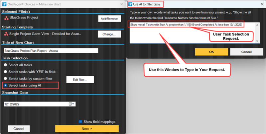Click the Change... template button

(109, 34)
